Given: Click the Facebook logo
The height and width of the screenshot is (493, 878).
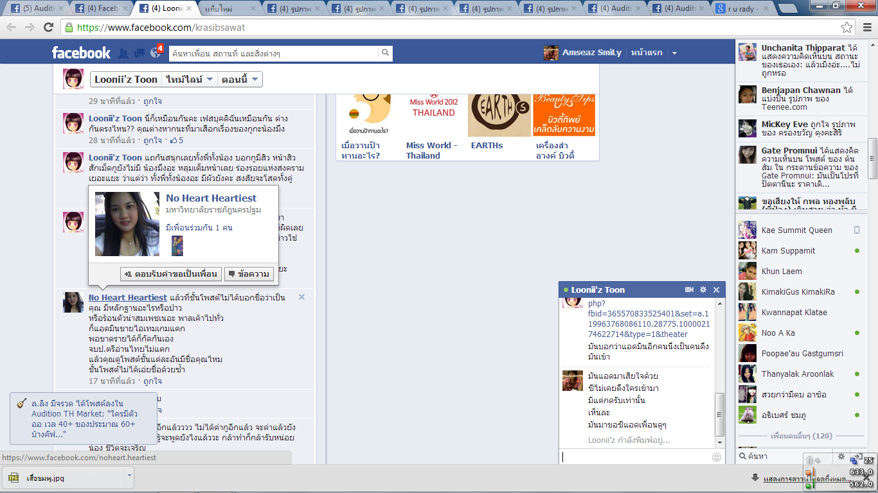Looking at the screenshot, I should coord(81,53).
